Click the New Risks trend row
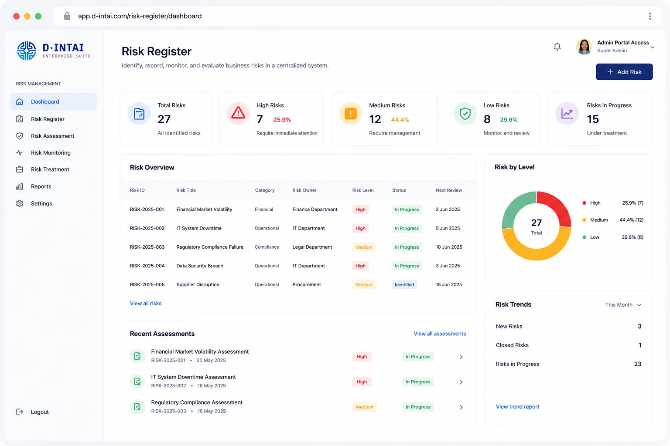The width and height of the screenshot is (670, 446). (568, 326)
